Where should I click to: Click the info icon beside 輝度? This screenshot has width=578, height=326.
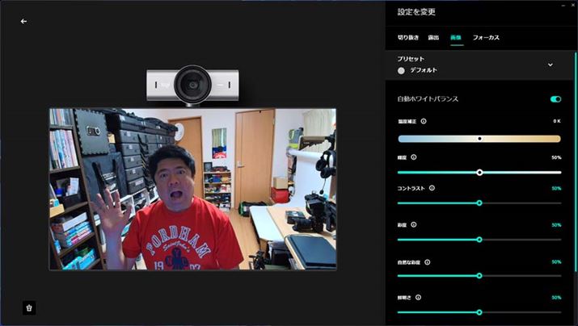(414, 157)
